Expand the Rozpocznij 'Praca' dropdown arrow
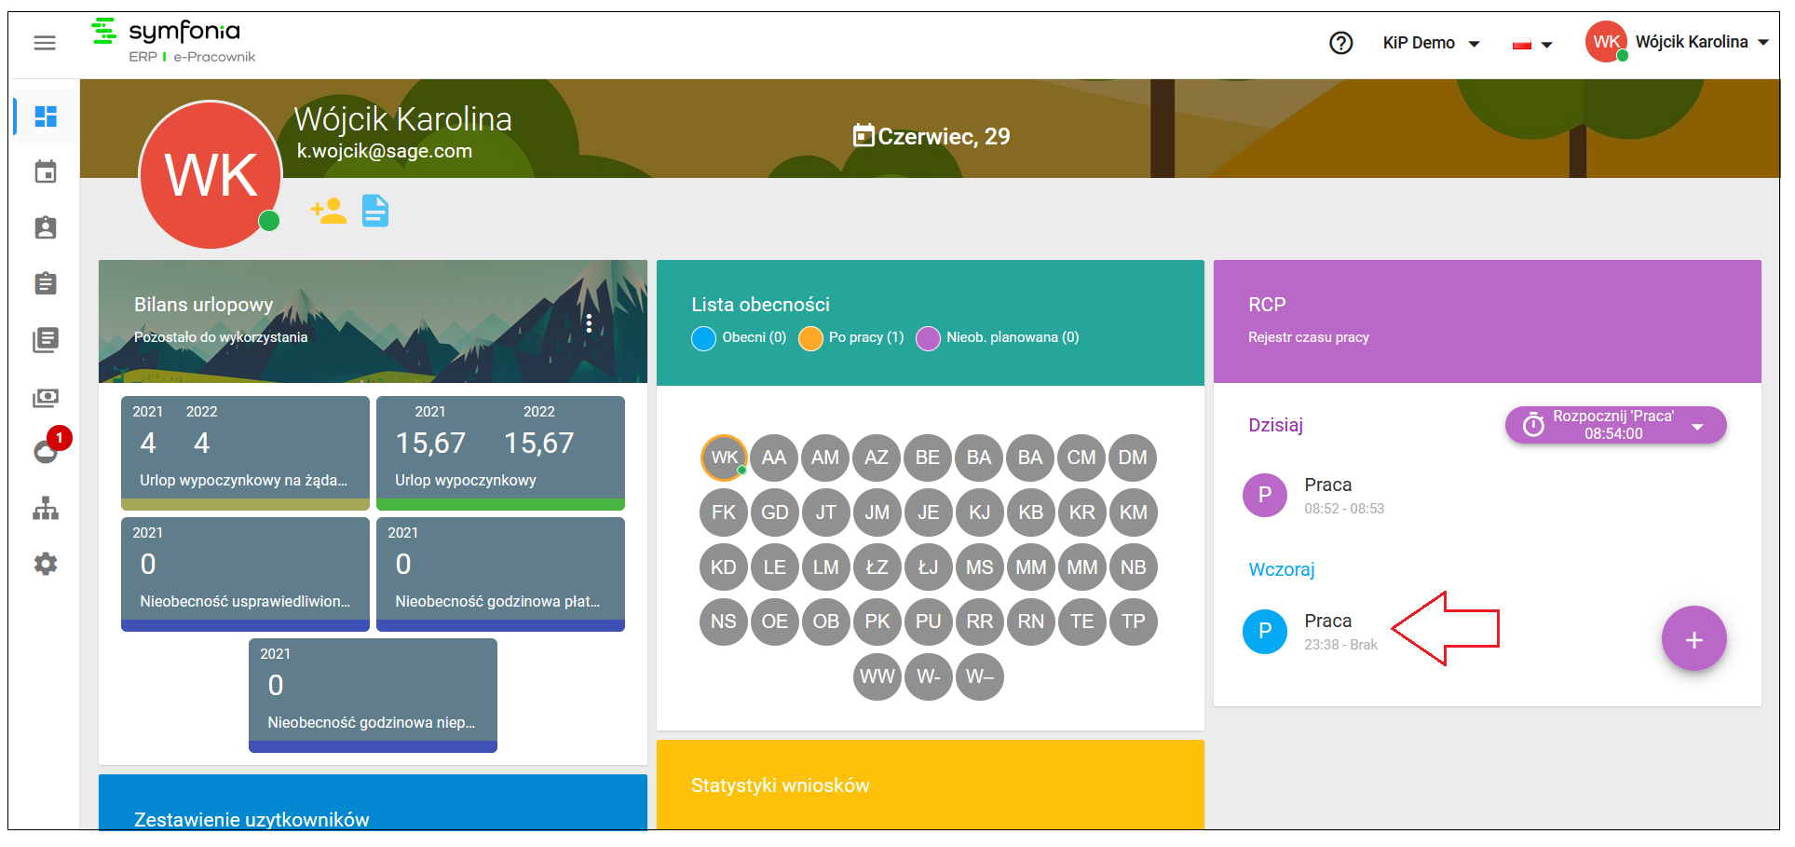 coord(1697,427)
